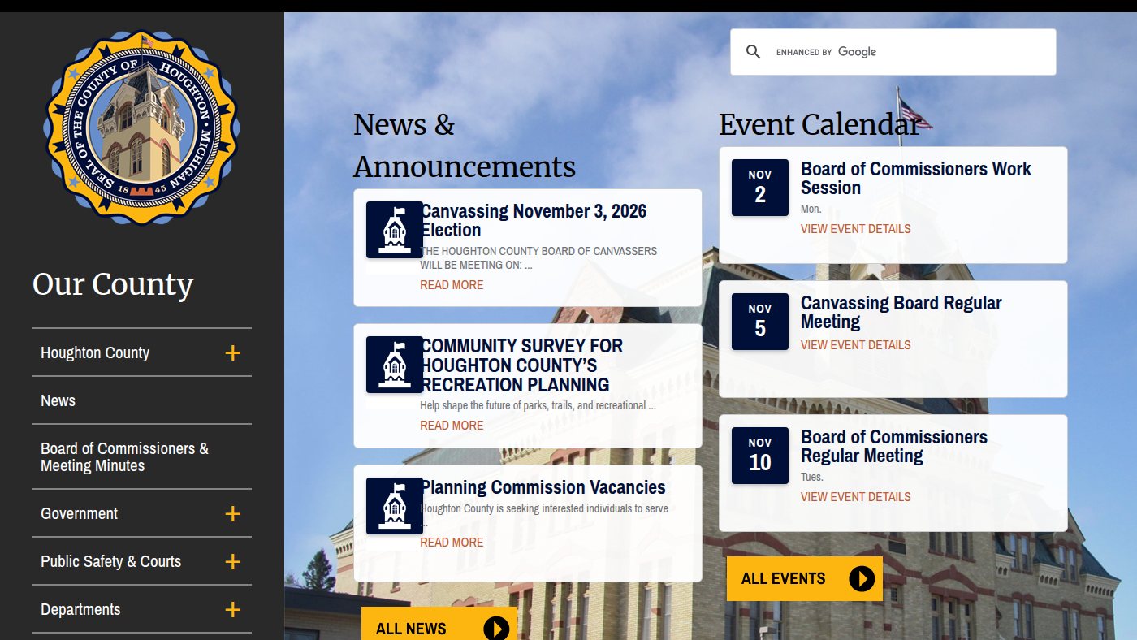Click the search magnifier icon

click(754, 52)
